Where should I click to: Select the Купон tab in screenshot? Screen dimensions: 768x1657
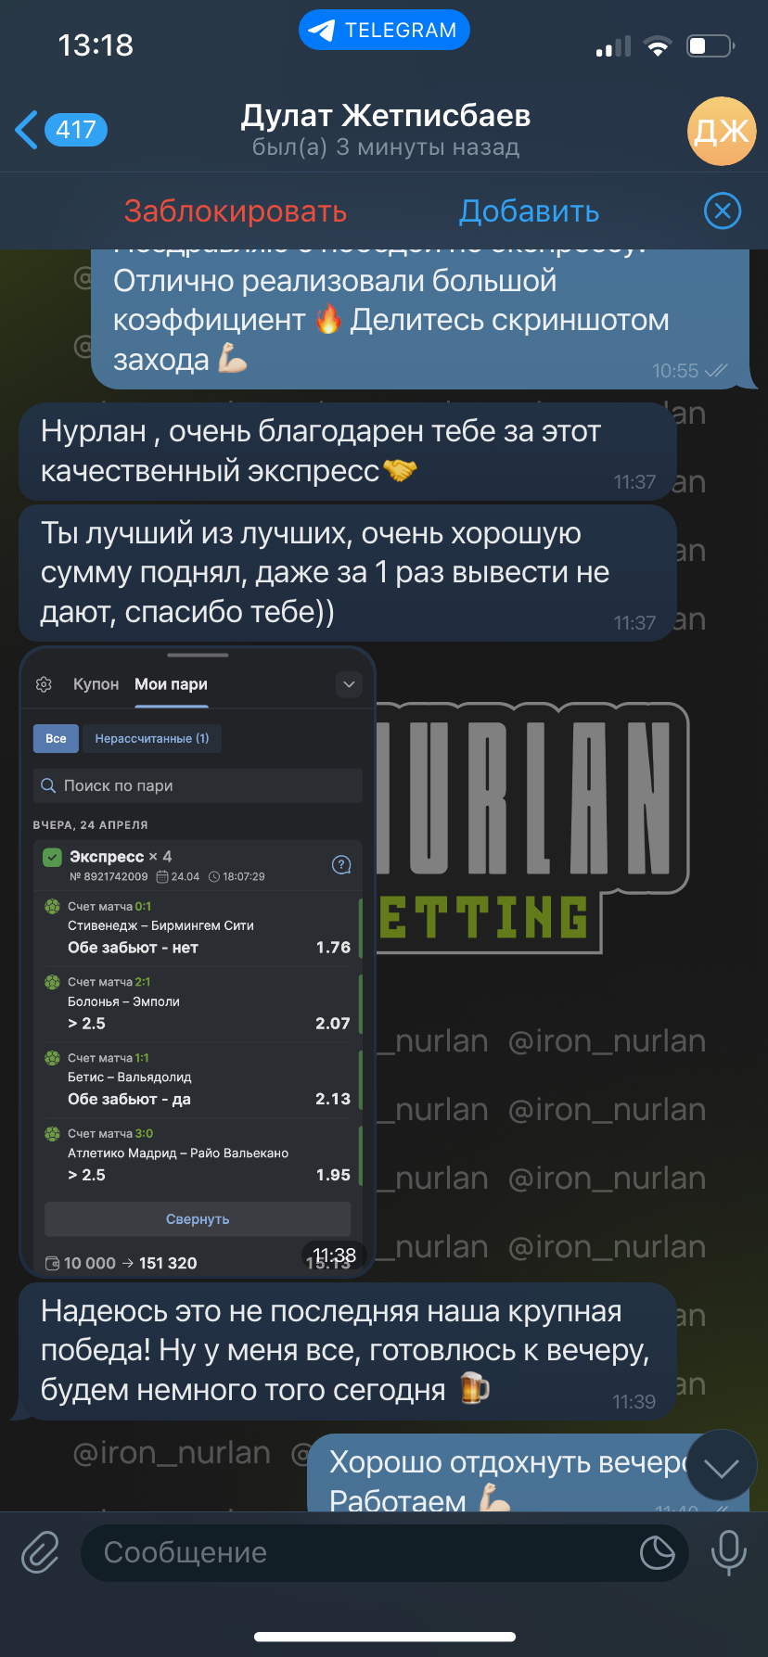96,684
